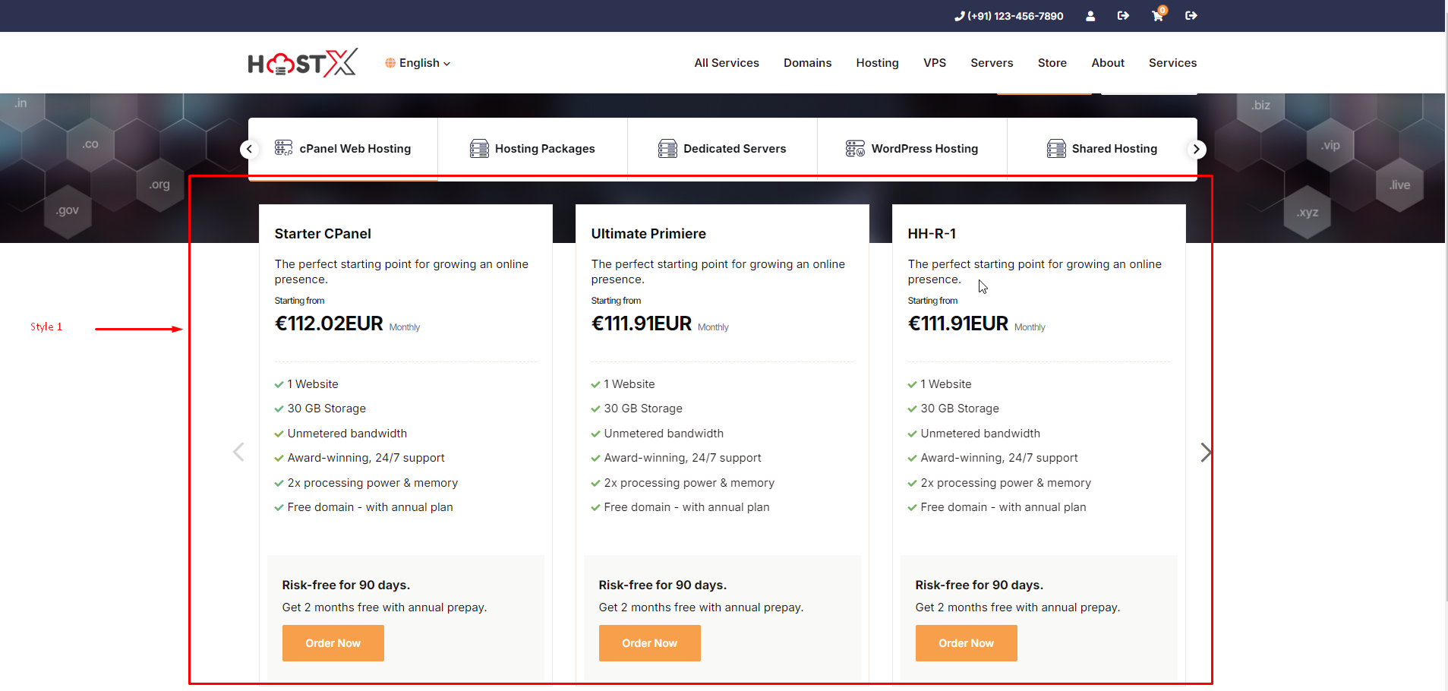Click the phone number in the top bar
Screen dimensions: 1448x691
(1008, 16)
